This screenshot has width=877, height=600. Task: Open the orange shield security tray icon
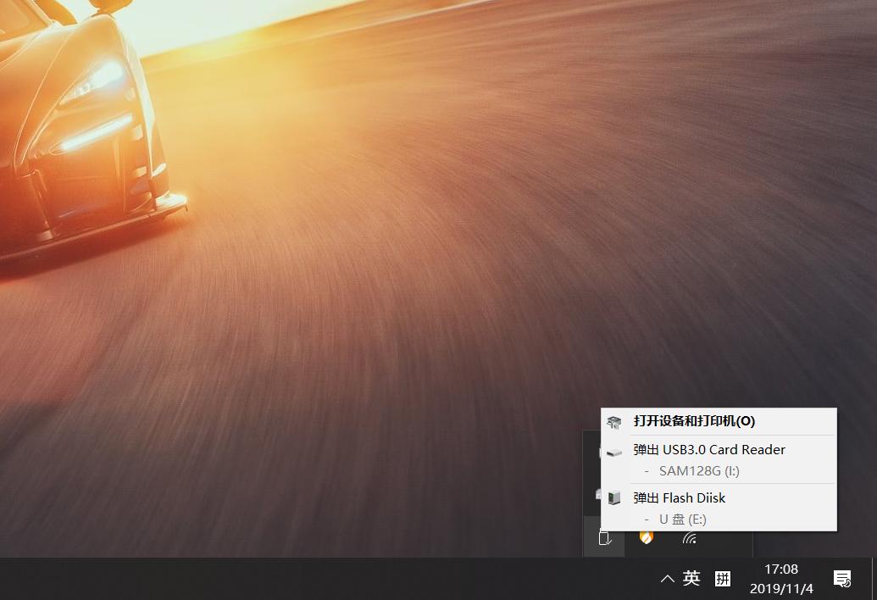[646, 538]
